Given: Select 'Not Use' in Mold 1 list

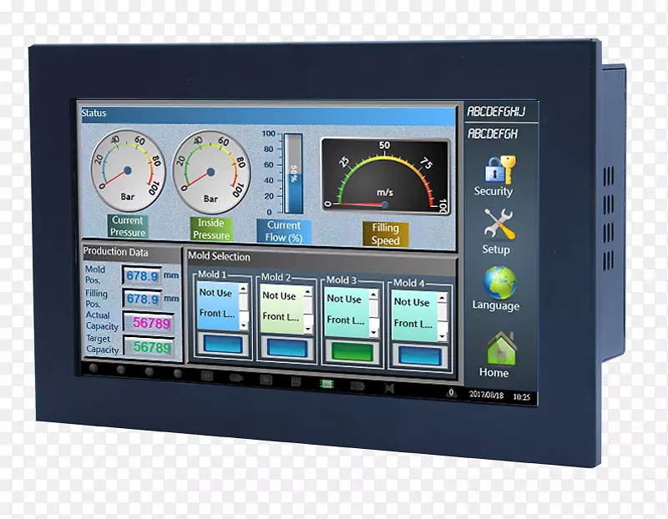Looking at the screenshot, I should (x=215, y=293).
